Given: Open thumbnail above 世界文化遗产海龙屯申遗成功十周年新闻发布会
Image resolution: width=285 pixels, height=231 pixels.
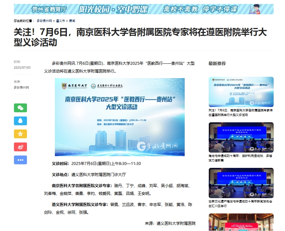Looking at the screenshot, I should coord(241,183).
